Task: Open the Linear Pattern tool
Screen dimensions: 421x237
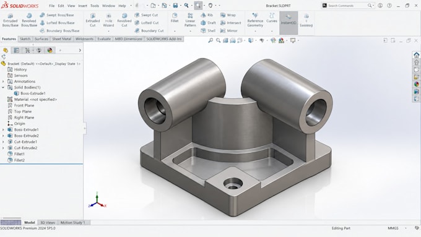Action: (190, 20)
